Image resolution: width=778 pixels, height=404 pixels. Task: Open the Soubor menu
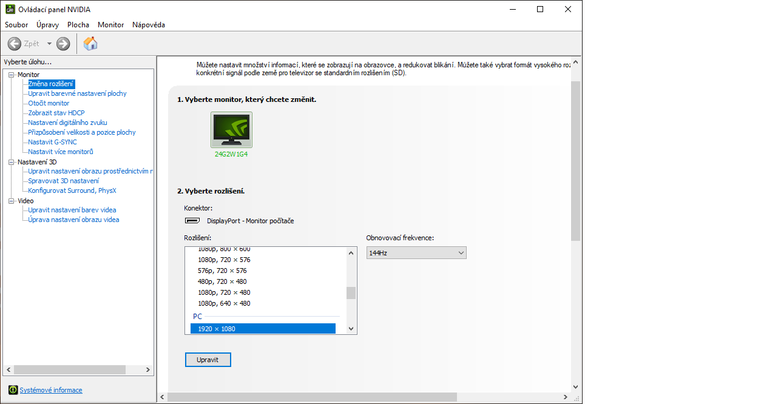click(16, 25)
